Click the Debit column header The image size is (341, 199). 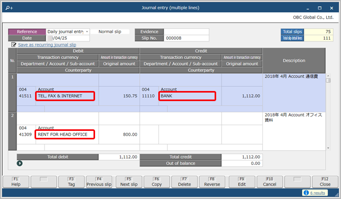pyautogui.click(x=78, y=51)
